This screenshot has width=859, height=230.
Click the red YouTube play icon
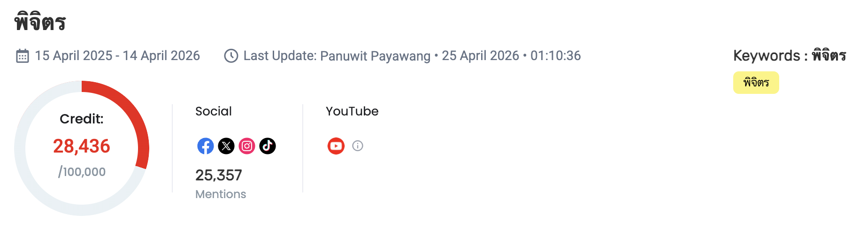[x=336, y=146]
